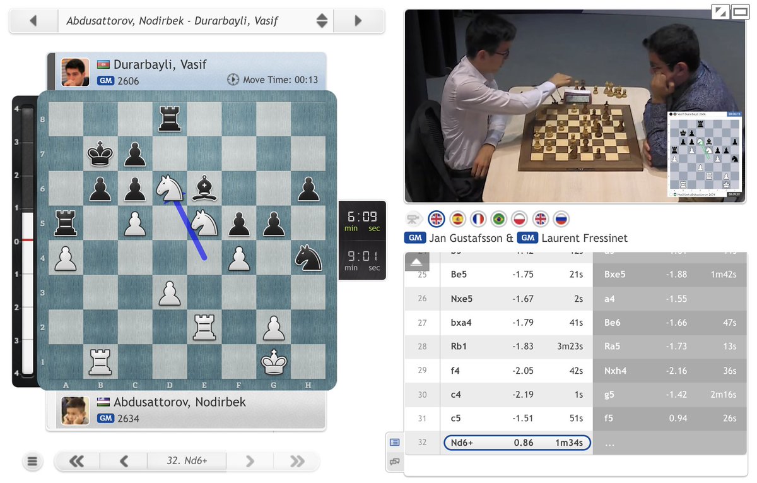Select the UK flag beside the Russian flag
This screenshot has width=757, height=483.
click(x=540, y=219)
